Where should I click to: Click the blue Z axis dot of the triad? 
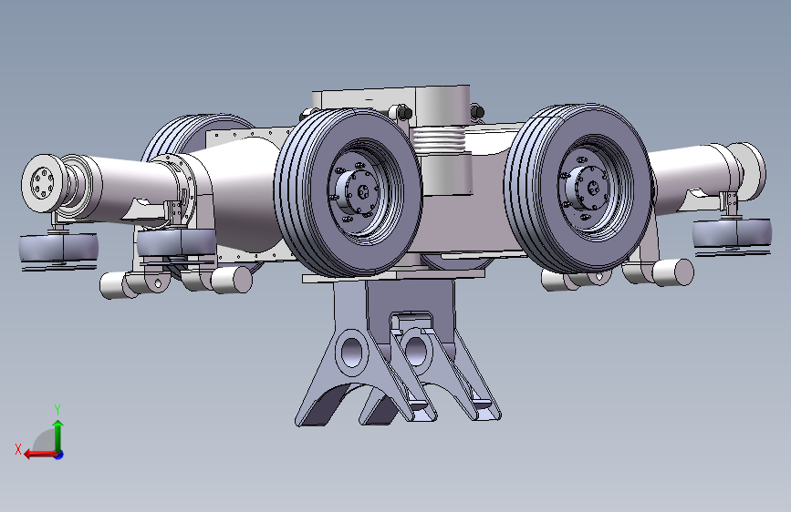point(59,455)
